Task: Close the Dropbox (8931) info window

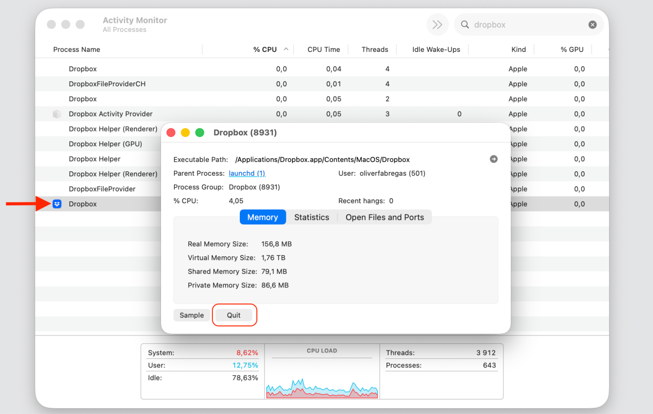Action: click(x=171, y=132)
